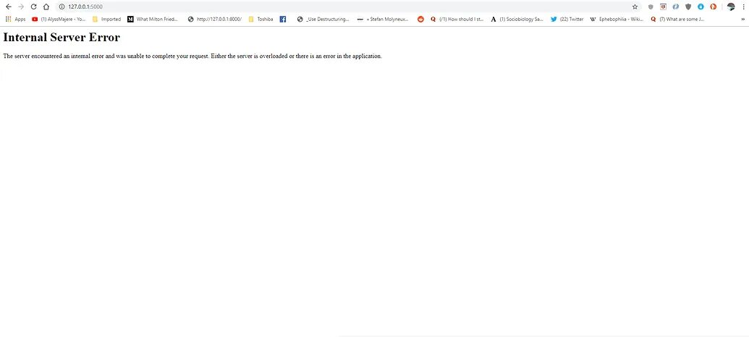This screenshot has width=749, height=337.
Task: Show hidden bookmarks with the double chevron
Action: [742, 20]
